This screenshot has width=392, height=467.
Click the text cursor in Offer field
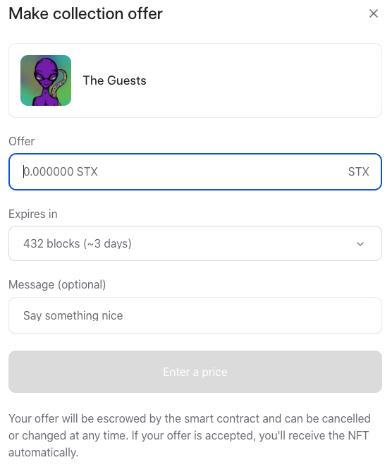pyautogui.click(x=23, y=171)
